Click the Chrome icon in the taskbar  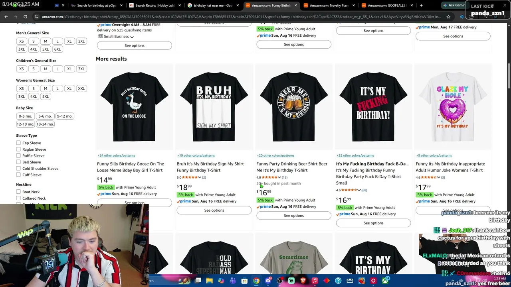[256, 281]
